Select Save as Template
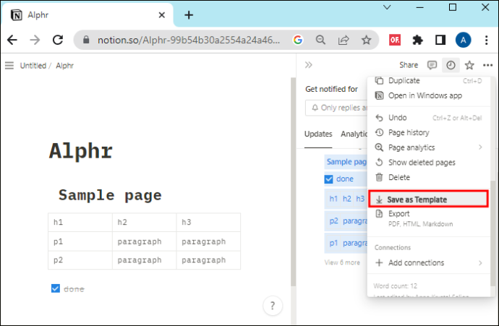Screen dimensions: 499x326 (429, 200)
